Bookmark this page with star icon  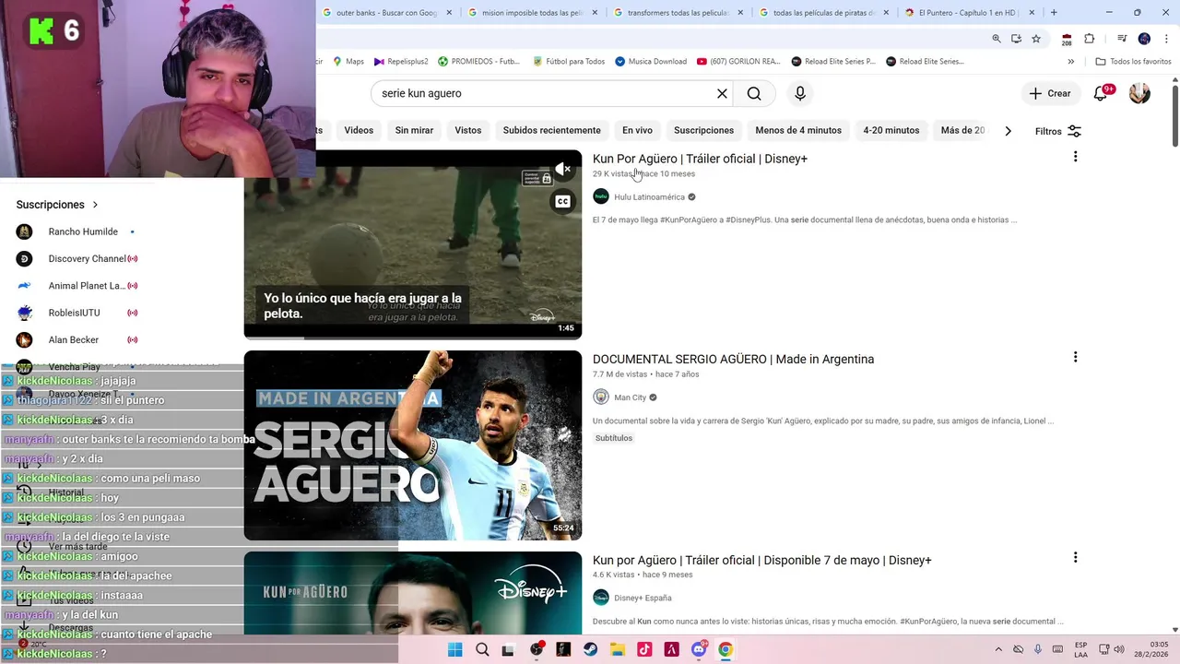(1036, 39)
